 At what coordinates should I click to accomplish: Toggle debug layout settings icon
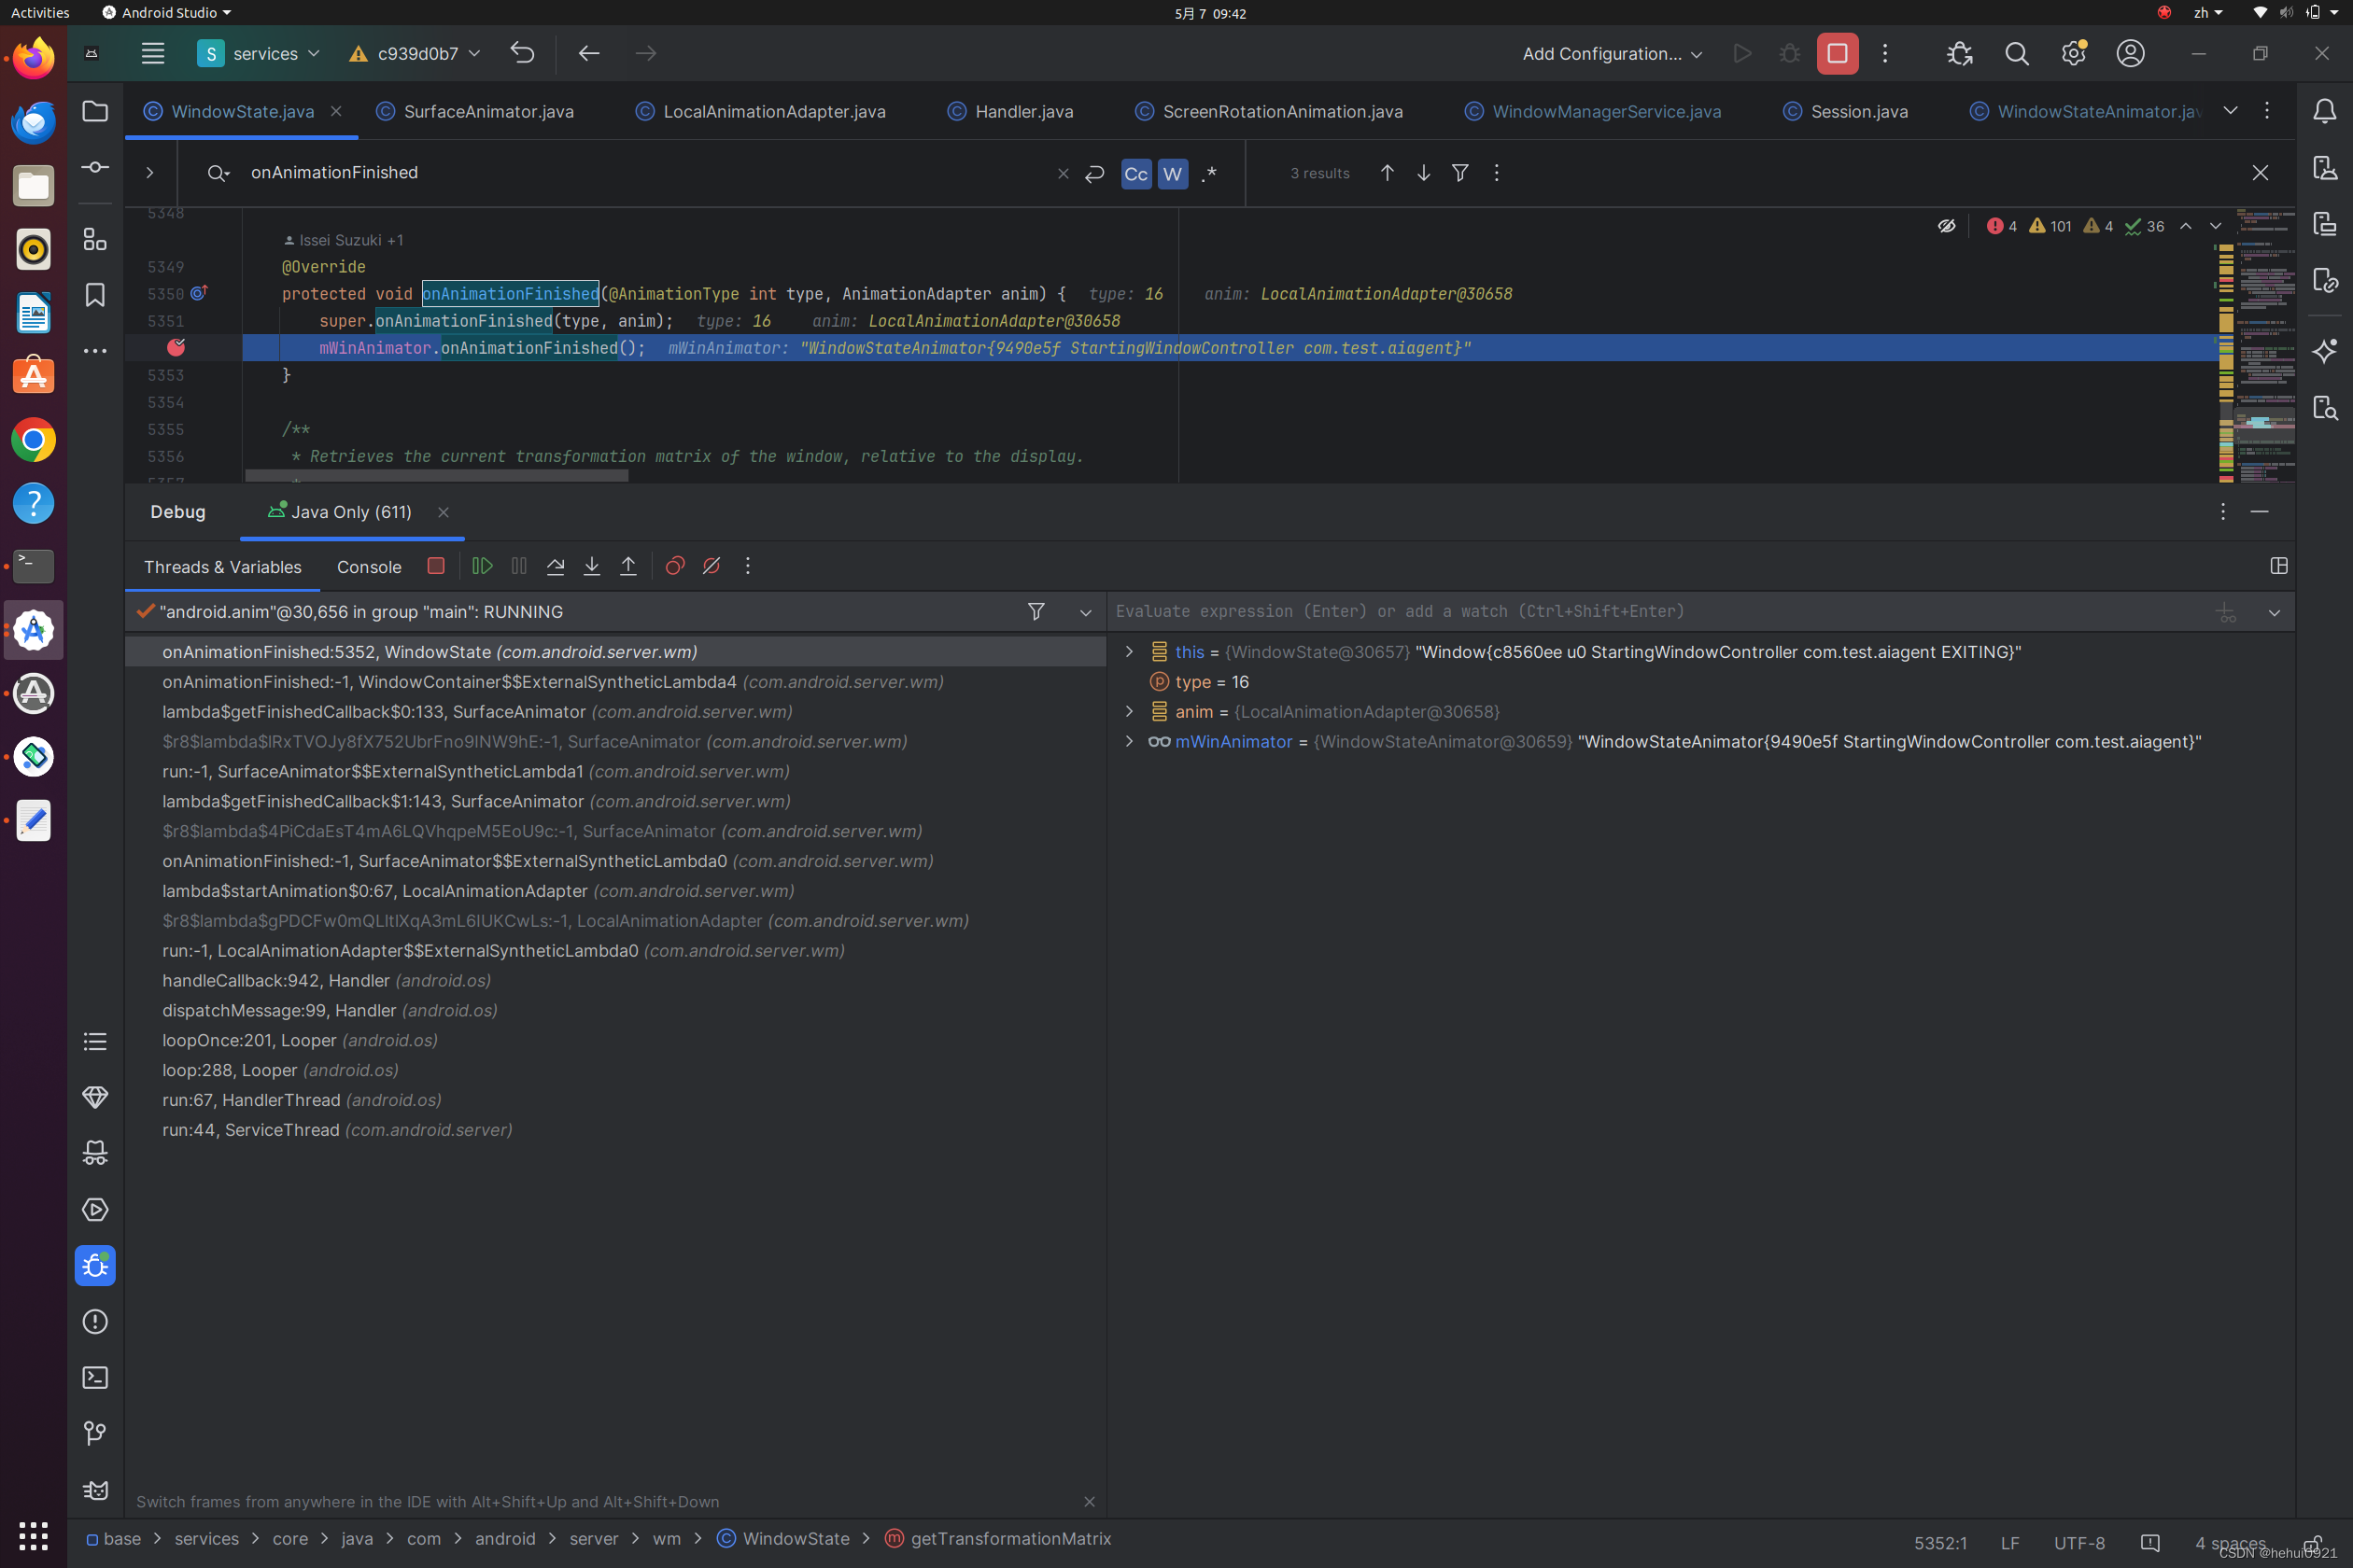point(2279,566)
